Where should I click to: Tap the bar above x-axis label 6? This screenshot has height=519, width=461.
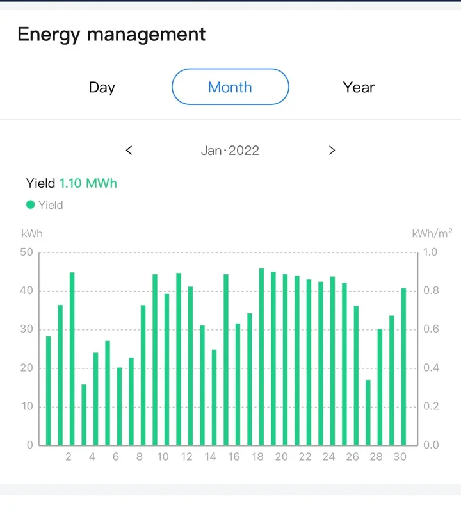[119, 406]
